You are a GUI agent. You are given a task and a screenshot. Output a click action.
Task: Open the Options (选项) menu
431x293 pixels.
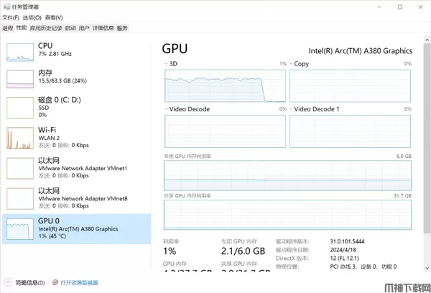pyautogui.click(x=31, y=17)
